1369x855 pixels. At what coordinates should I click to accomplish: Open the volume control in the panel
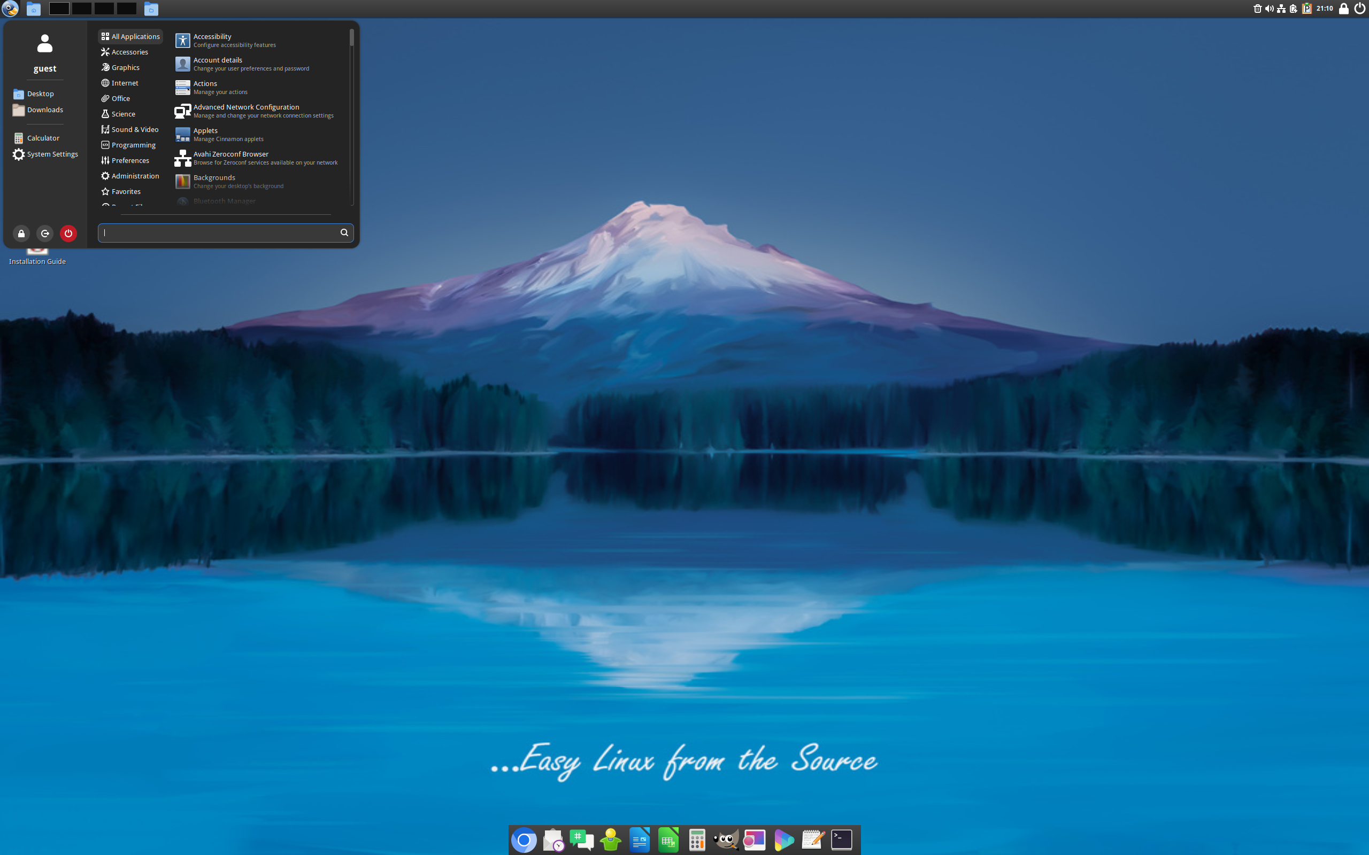(1269, 9)
